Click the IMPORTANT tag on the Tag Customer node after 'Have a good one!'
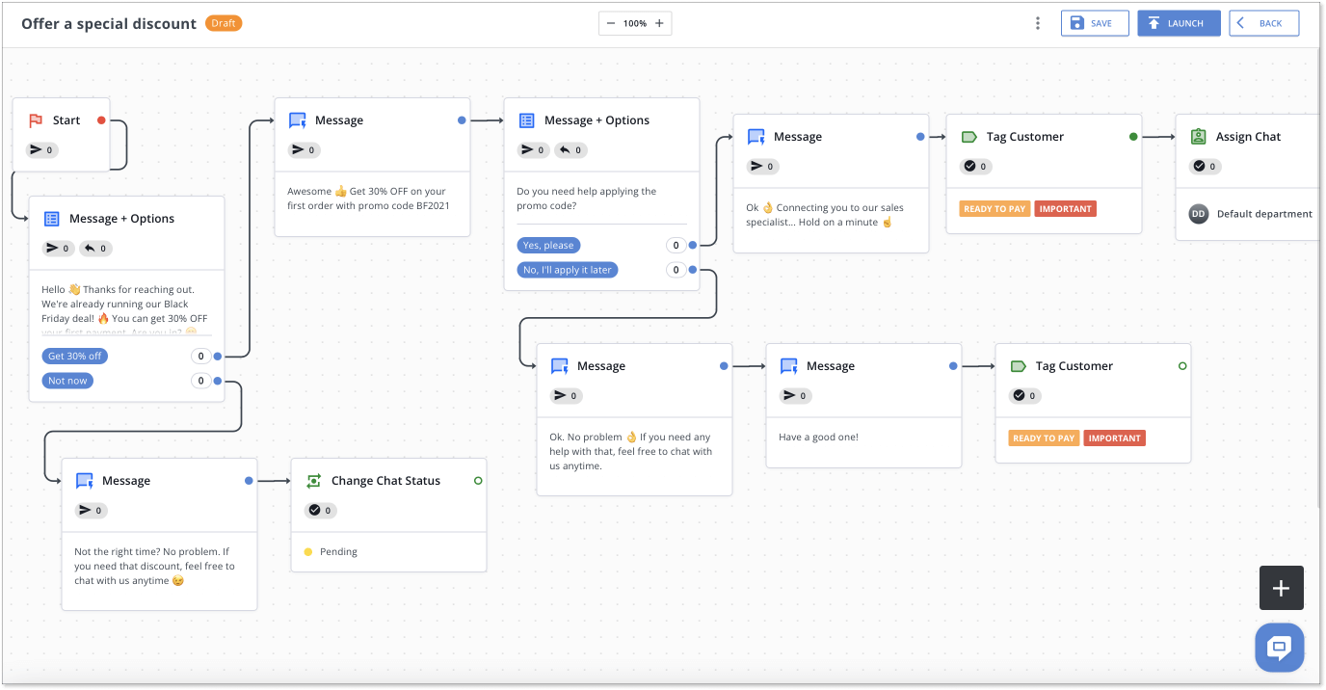Viewport: 1326px width, 690px height. click(x=1115, y=438)
